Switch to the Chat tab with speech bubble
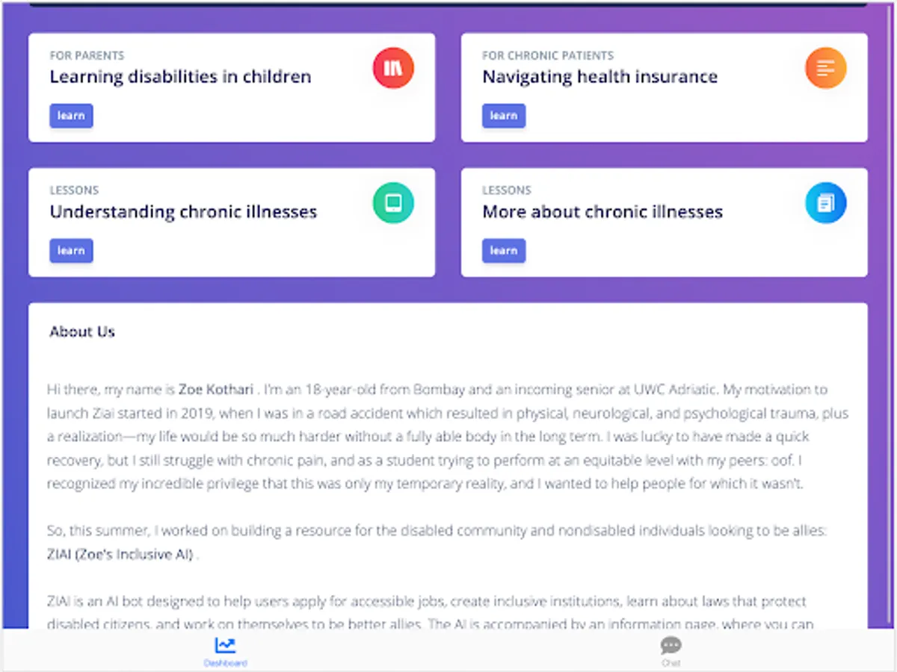 point(671,651)
